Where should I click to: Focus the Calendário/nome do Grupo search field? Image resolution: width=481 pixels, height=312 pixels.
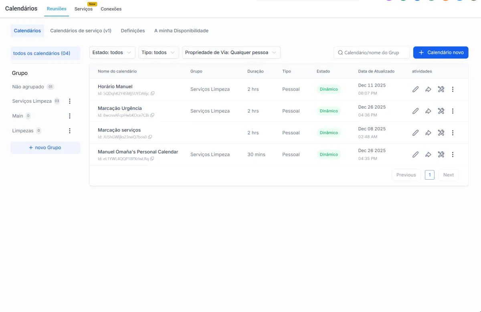click(x=372, y=53)
